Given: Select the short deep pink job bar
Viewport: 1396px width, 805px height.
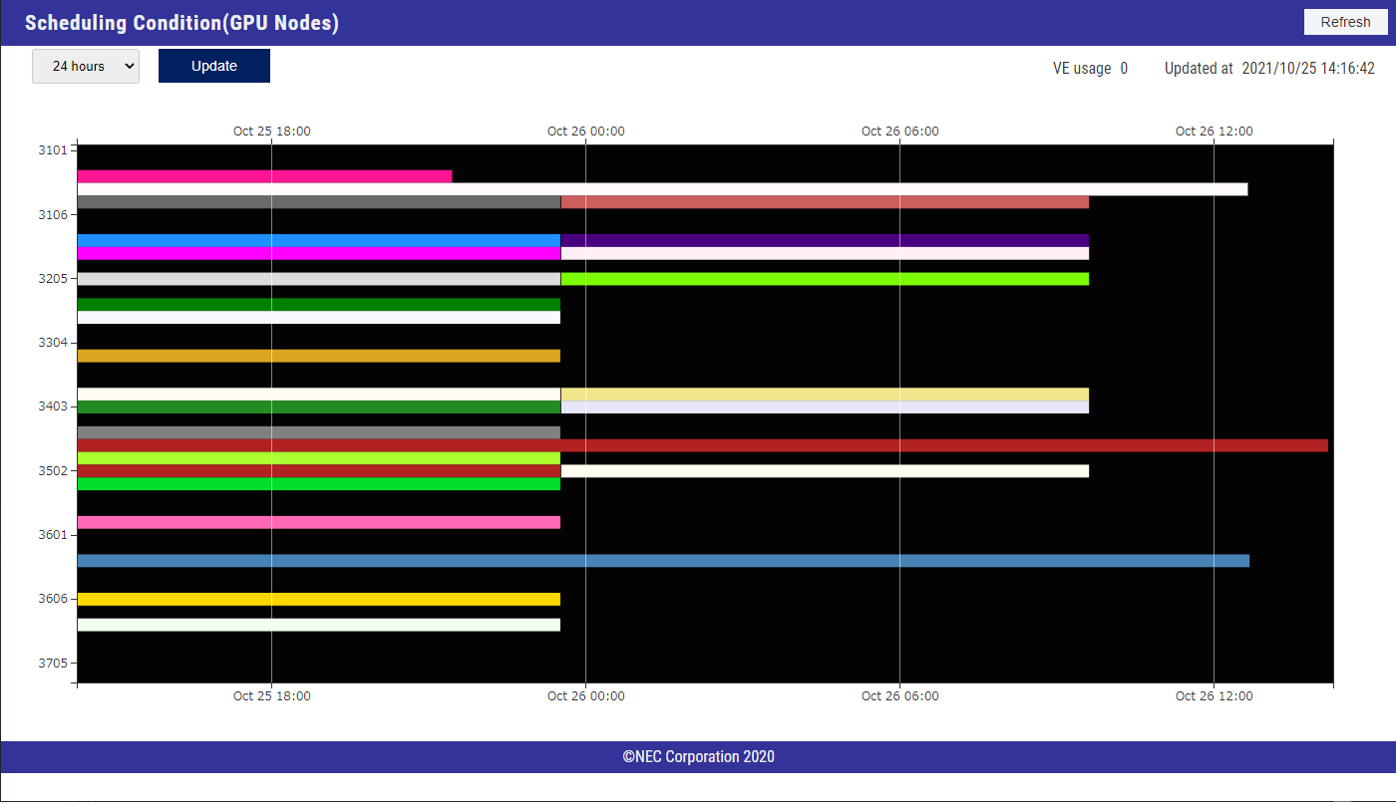Looking at the screenshot, I should [x=264, y=176].
